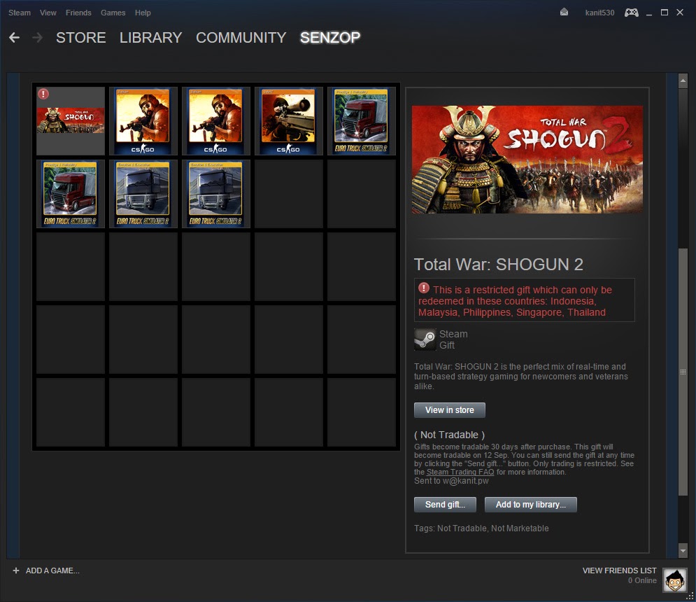Screen dimensions: 696x602
Task: Open the Games menu
Action: point(113,13)
